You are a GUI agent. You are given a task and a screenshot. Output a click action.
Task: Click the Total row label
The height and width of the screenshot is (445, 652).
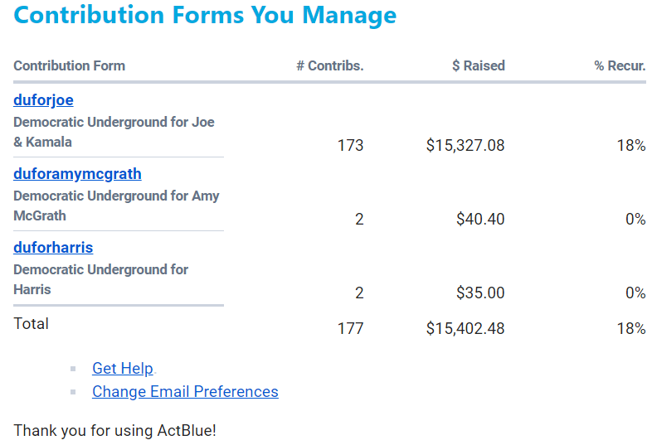(x=32, y=324)
